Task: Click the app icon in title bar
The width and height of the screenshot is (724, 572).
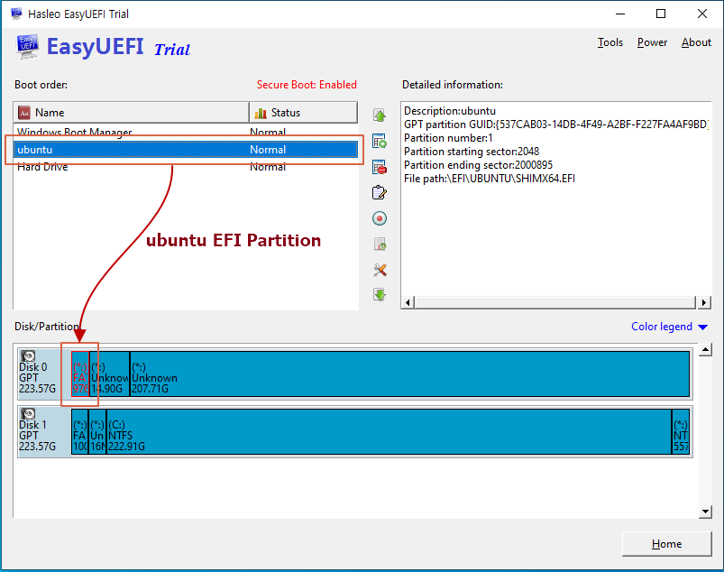Action: (x=16, y=14)
